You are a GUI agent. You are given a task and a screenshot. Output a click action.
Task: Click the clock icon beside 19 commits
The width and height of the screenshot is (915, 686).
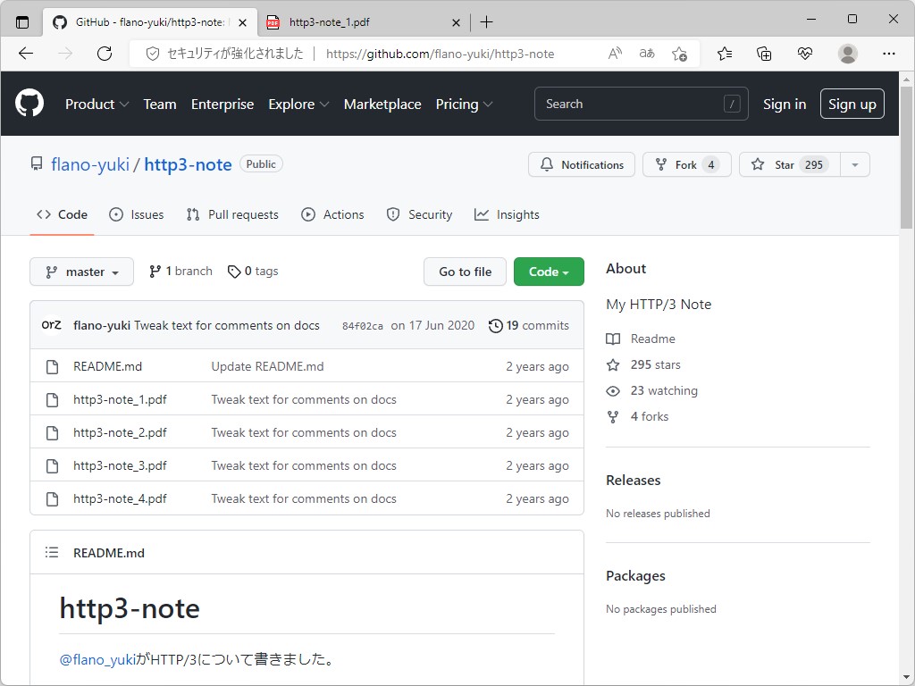[497, 326]
